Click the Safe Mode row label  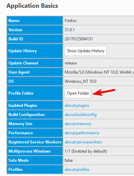pyautogui.click(x=19, y=160)
